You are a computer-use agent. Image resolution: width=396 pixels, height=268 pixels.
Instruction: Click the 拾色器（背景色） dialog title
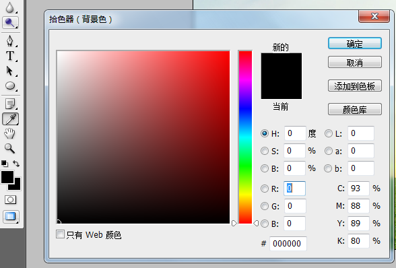click(81, 20)
